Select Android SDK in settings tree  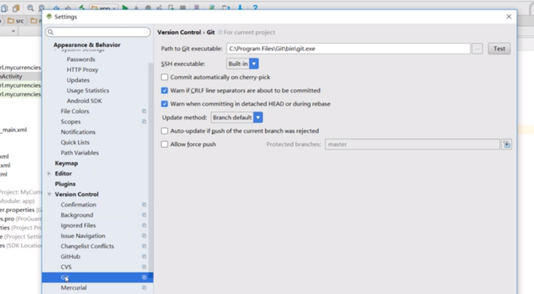coord(84,101)
